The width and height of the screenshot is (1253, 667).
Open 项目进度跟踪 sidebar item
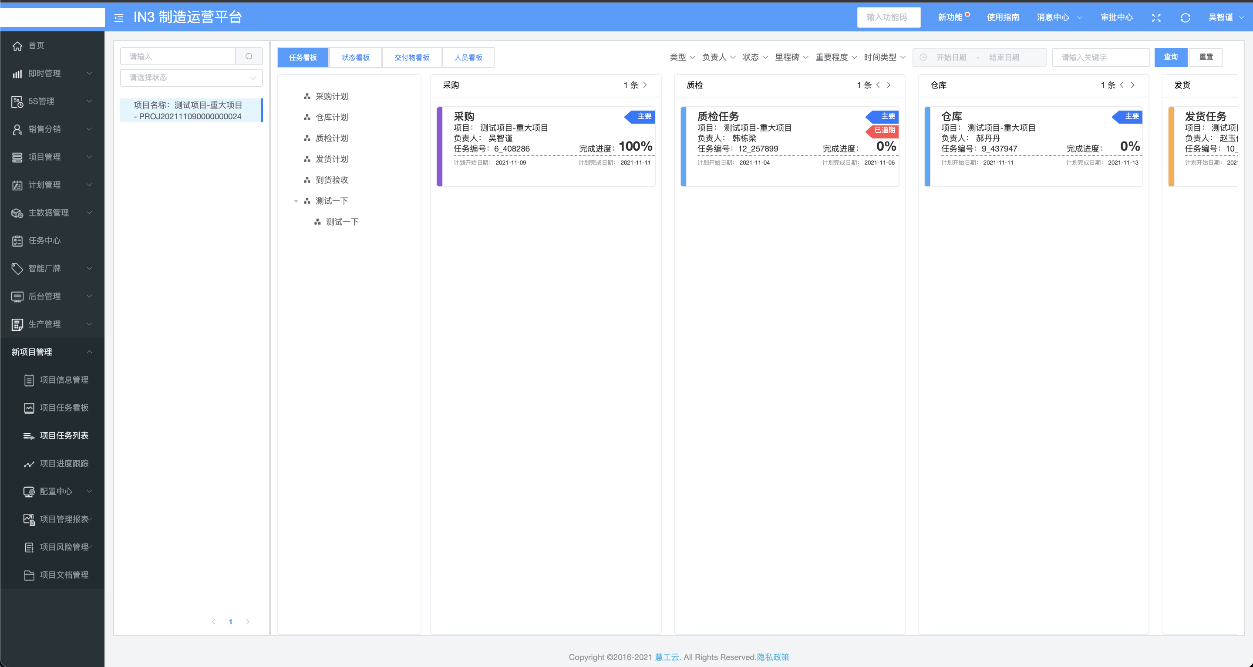pos(64,464)
